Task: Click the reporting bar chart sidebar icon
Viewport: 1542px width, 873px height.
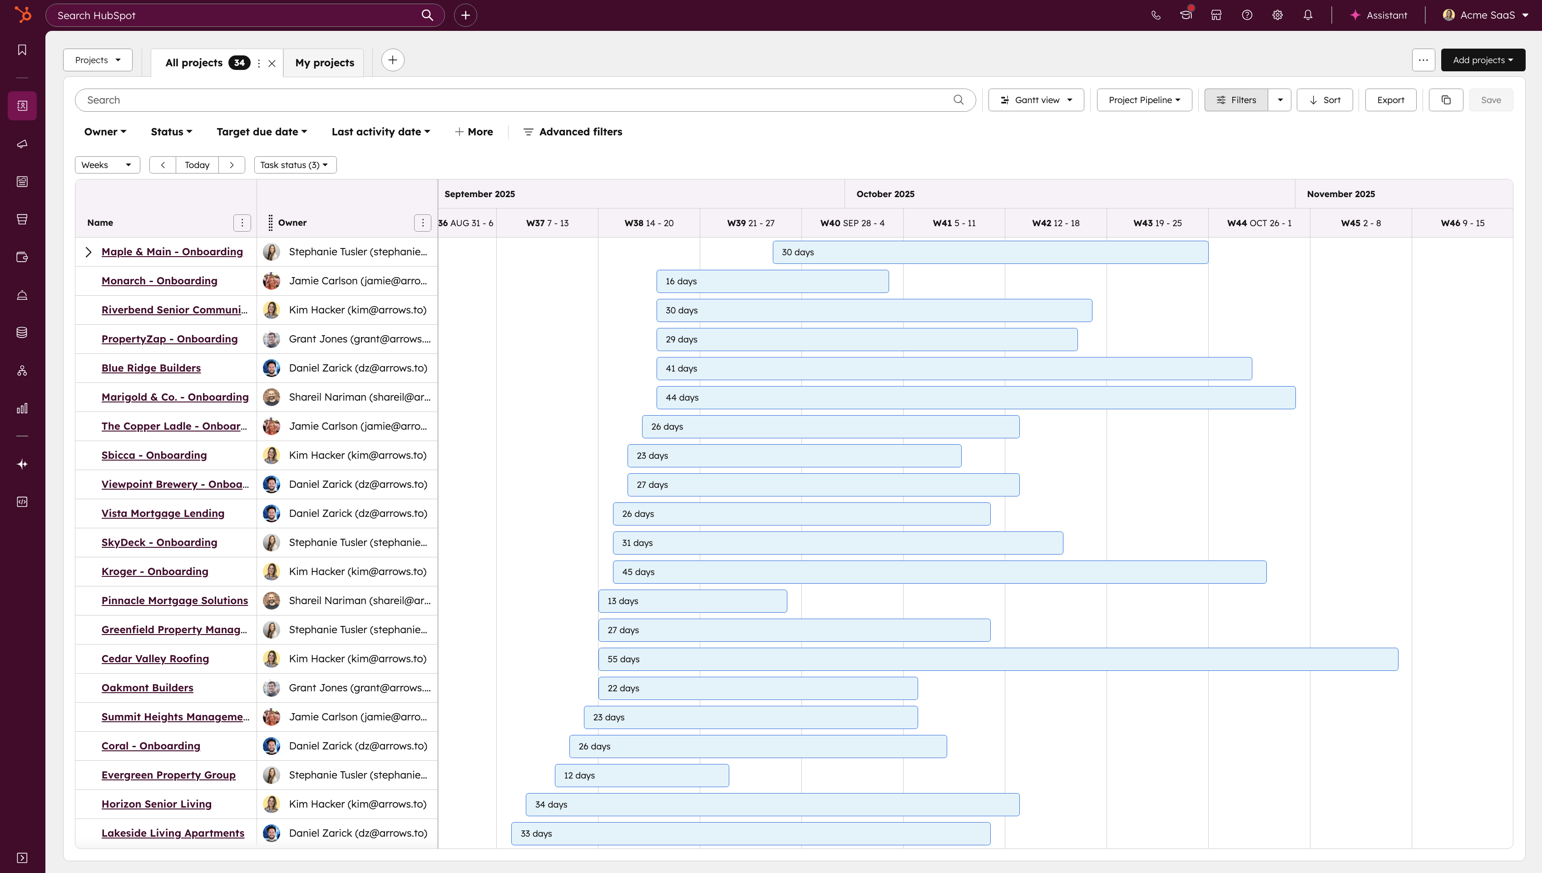Action: (22, 408)
